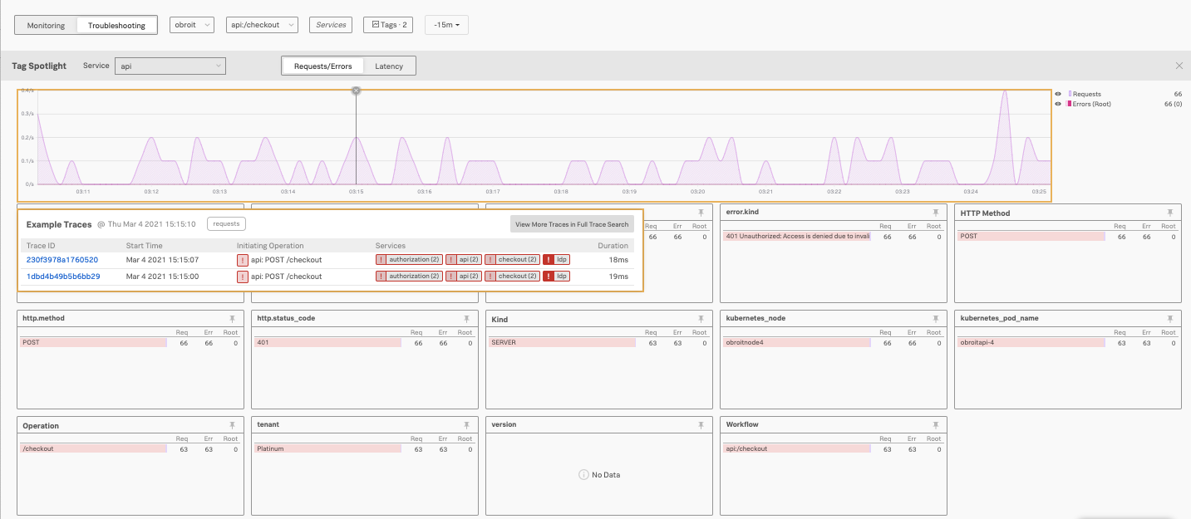Click the Services filter button
The height and width of the screenshot is (519, 1191).
click(331, 25)
